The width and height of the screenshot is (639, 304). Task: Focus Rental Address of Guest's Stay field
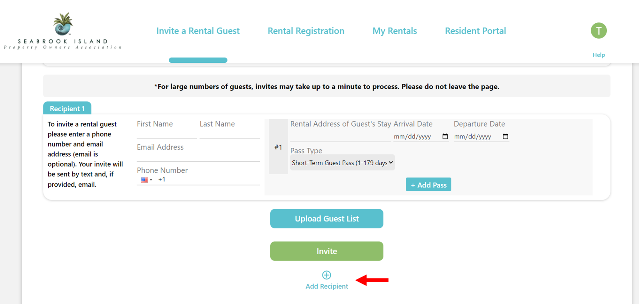click(341, 130)
